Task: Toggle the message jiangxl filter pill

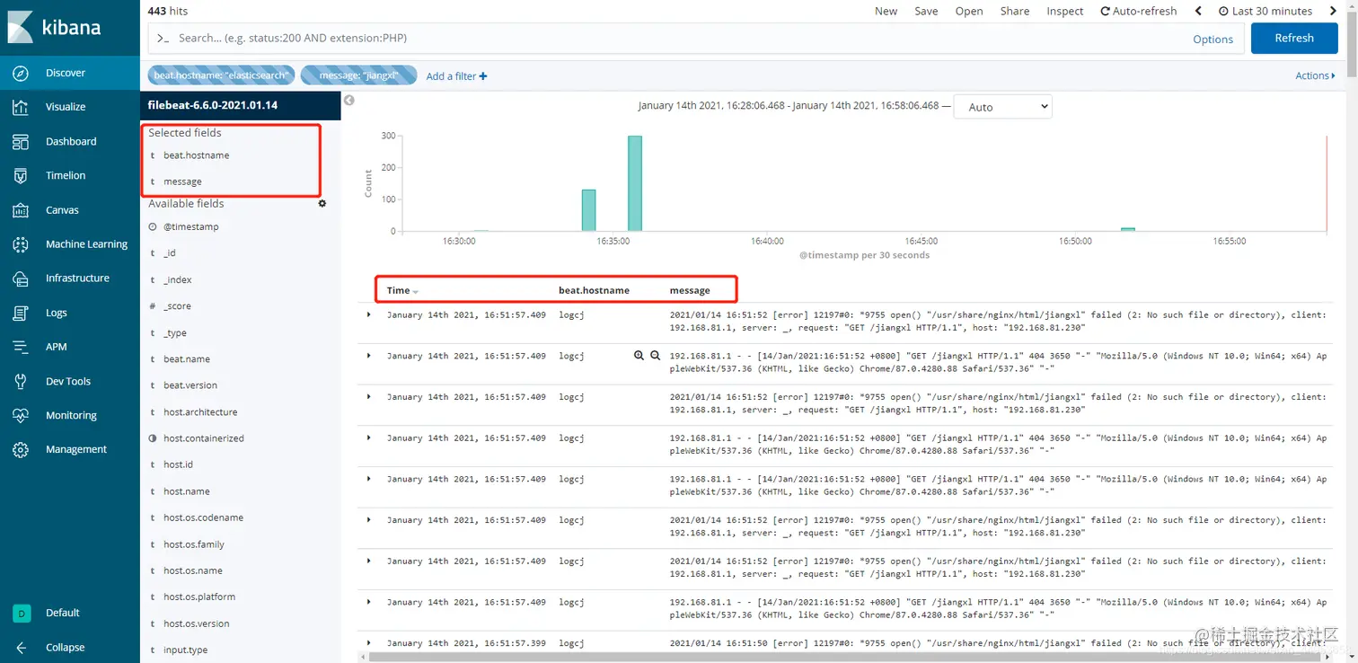Action: (x=358, y=75)
